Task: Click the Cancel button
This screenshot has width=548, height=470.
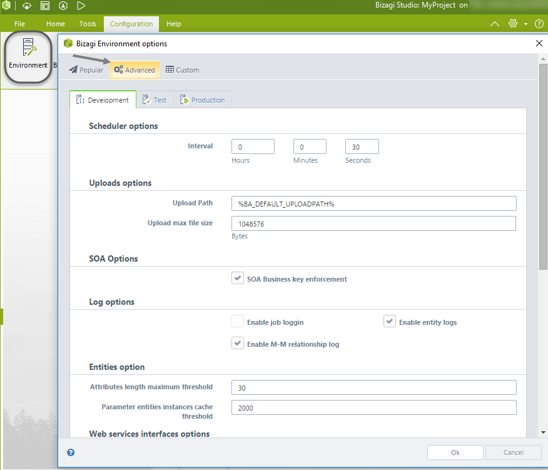Action: pos(513,452)
